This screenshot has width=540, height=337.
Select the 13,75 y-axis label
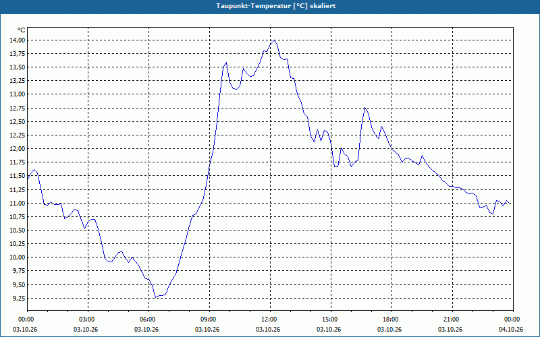coord(18,54)
